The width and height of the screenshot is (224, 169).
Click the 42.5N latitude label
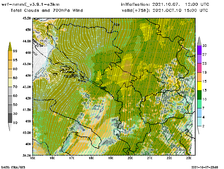tap(27, 87)
